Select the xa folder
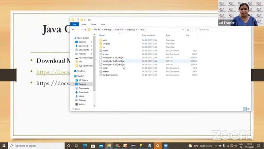Screen dimensions: 264x149 [104, 47]
